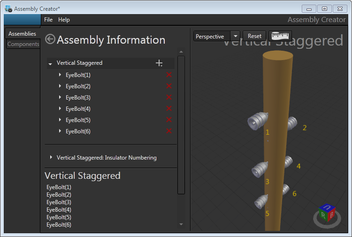Click the plus icon for Vertical Staggered
Image resolution: width=352 pixels, height=237 pixels.
[x=159, y=63]
